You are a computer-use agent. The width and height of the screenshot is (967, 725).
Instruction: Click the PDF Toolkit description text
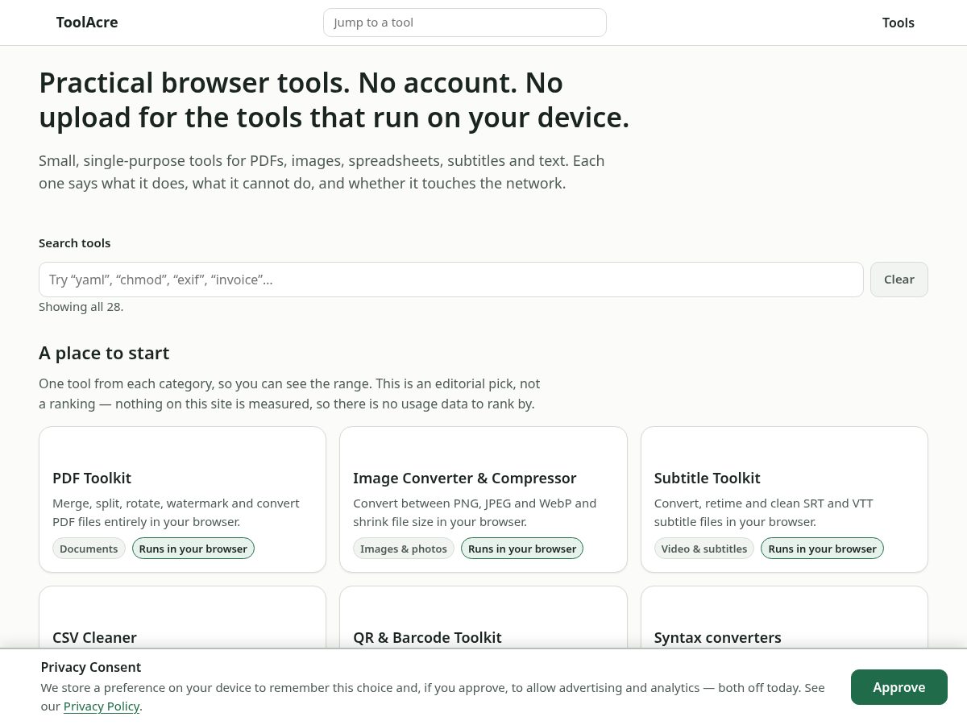pyautogui.click(x=176, y=512)
